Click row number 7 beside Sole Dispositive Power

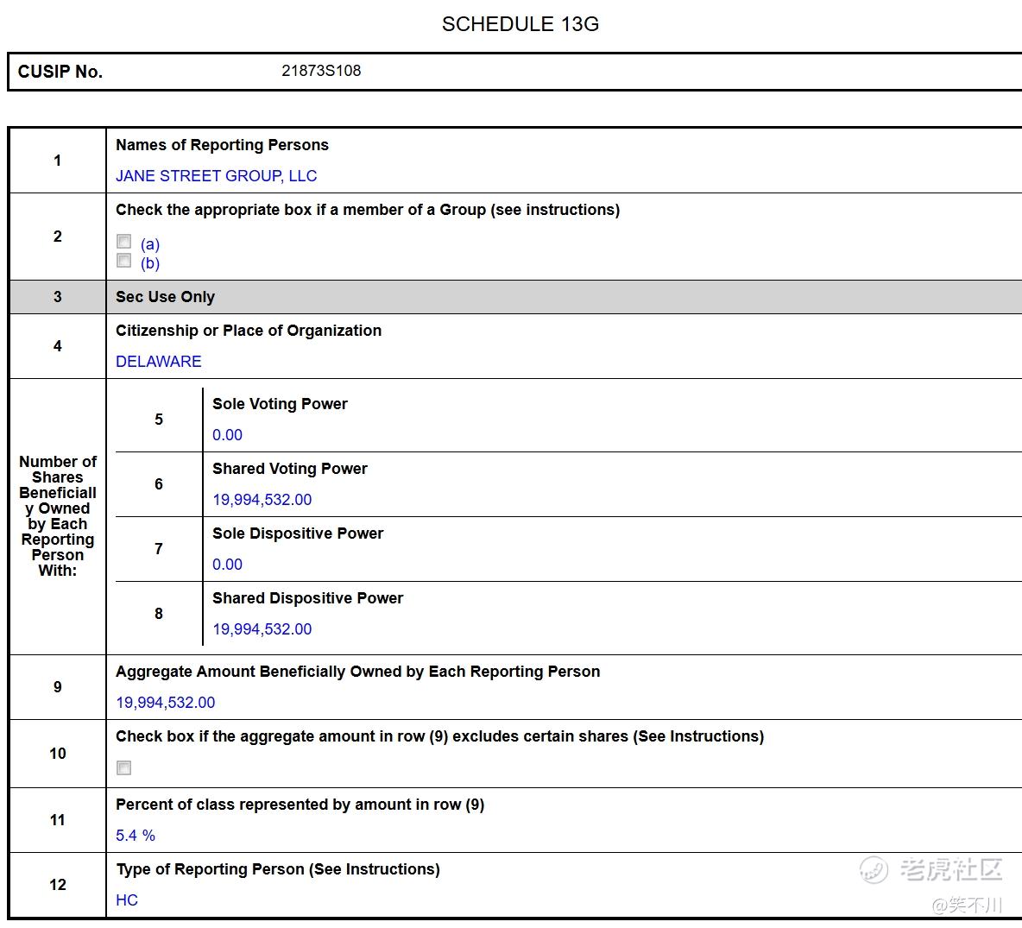(158, 549)
